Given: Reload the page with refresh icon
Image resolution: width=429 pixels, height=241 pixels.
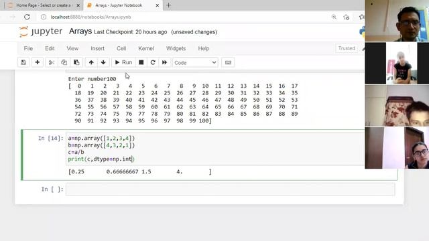Looking at the screenshot, I should (27, 17).
